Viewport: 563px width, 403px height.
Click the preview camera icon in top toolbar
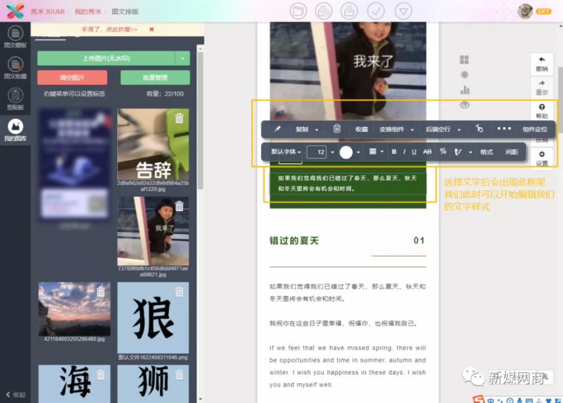point(324,11)
